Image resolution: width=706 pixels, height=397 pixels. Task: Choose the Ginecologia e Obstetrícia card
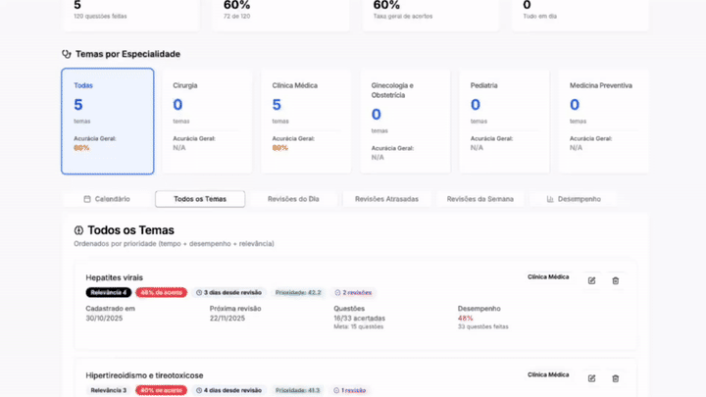point(404,121)
